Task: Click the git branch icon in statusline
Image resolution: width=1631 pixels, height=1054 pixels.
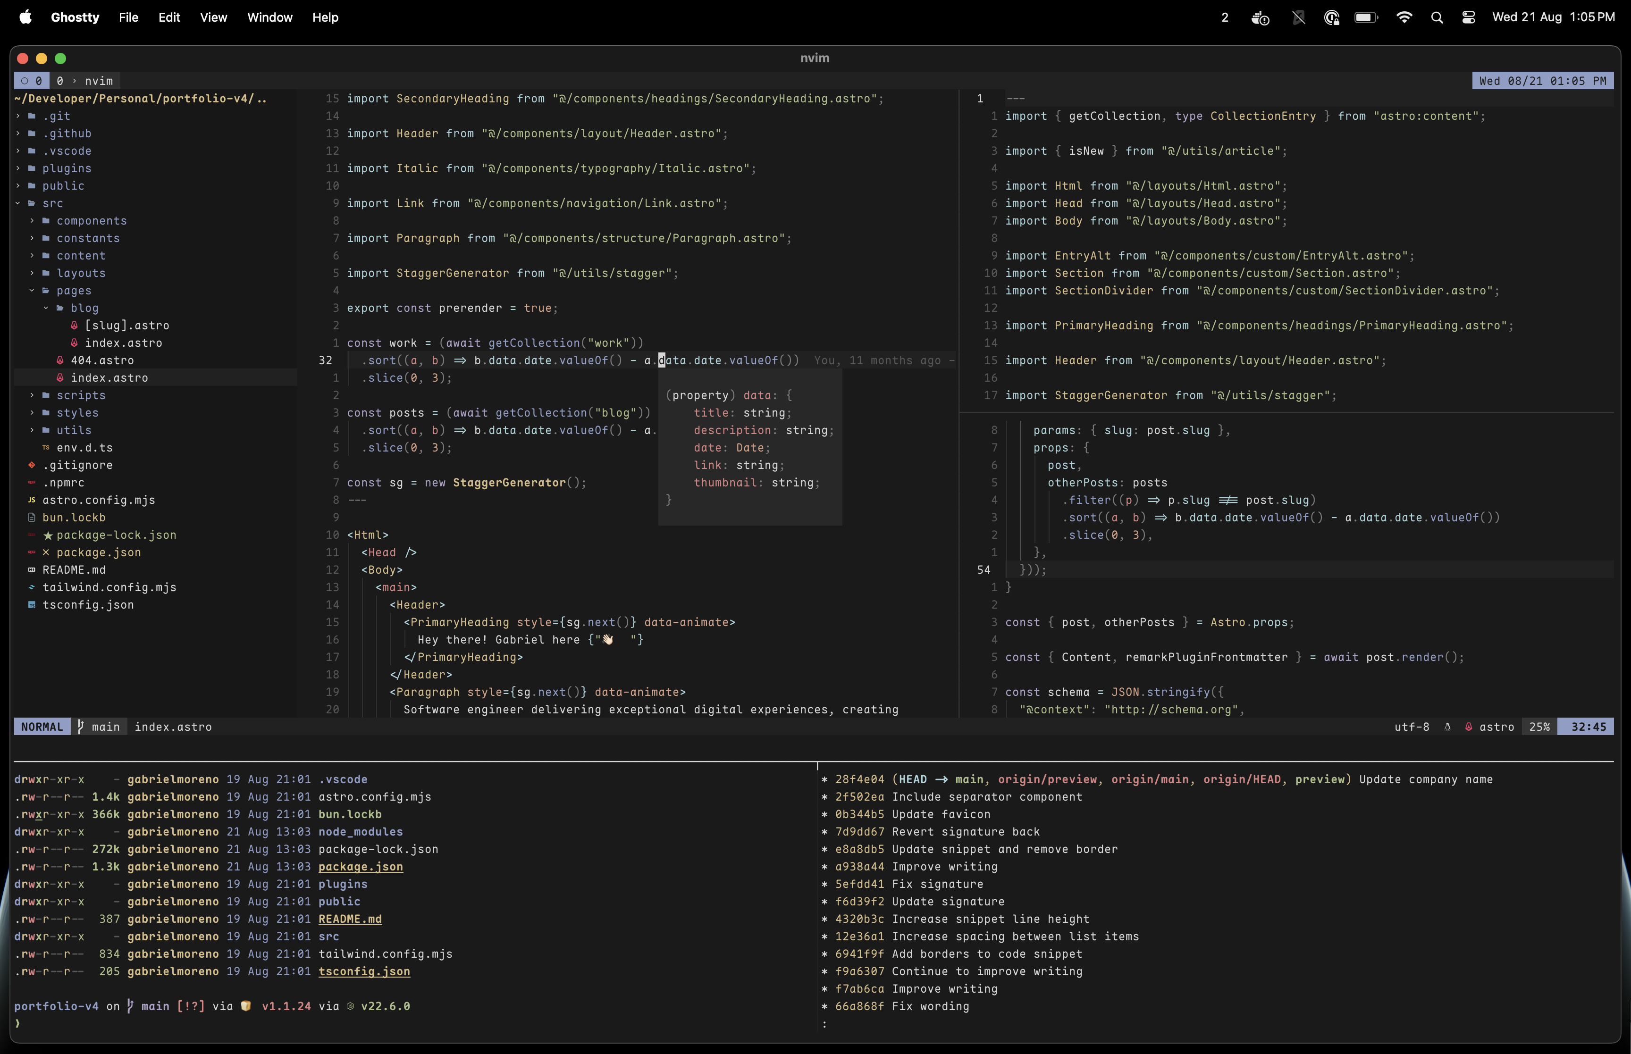Action: pyautogui.click(x=81, y=727)
